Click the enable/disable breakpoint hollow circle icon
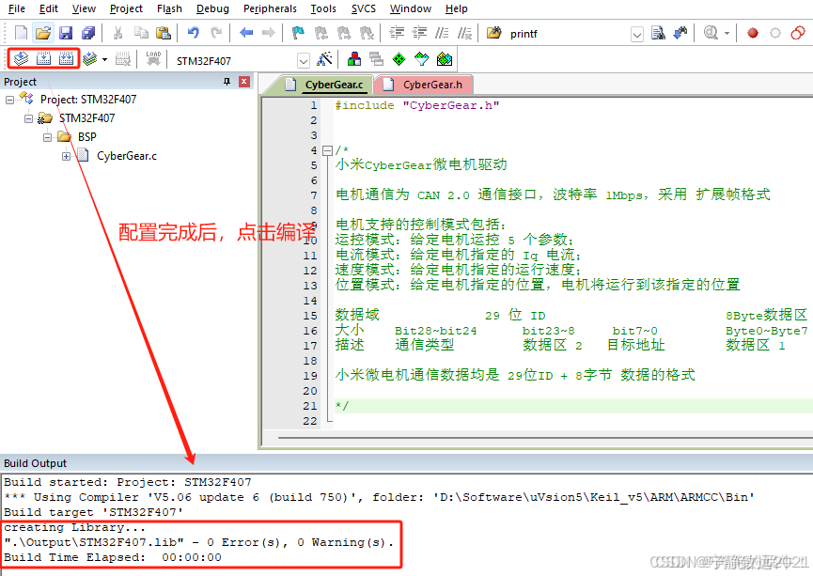This screenshot has height=576, width=813. click(x=775, y=33)
